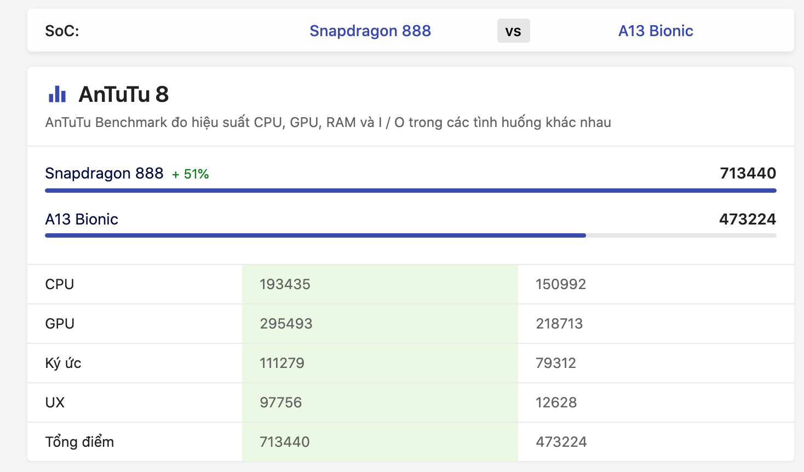Click A13 Bionic GPU score 218713
The image size is (804, 472).
pos(559,324)
